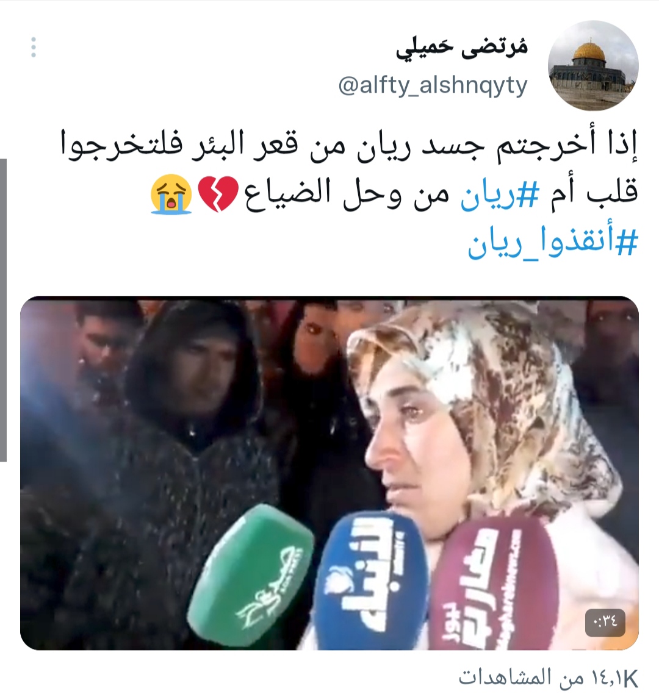659x694 pixels.
Task: Click the video duration badge ٠:٣٤
Action: pos(605,622)
